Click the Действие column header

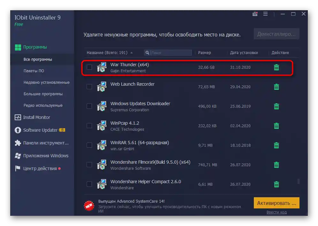click(280, 53)
